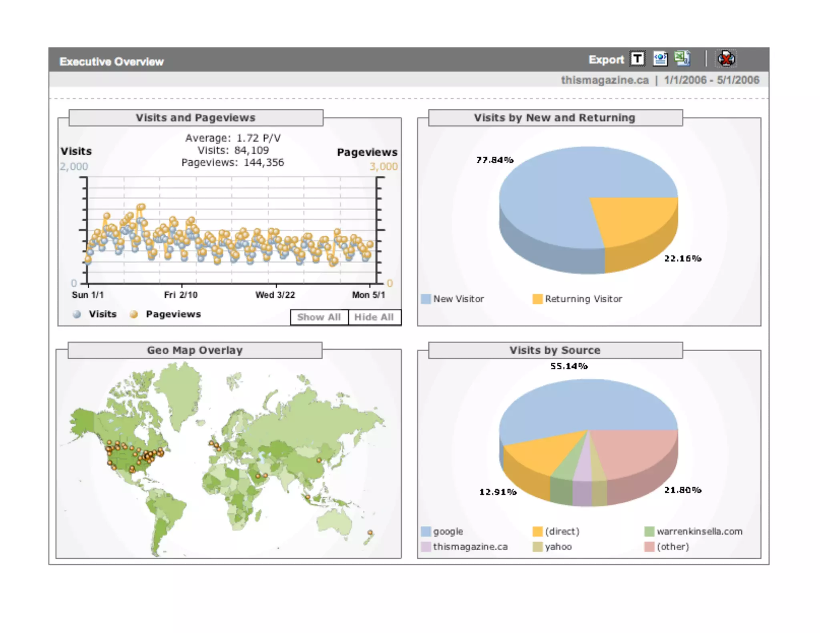Click the 1/1/2006 - 5/1/2006 date range
820x633 pixels.
click(x=711, y=80)
